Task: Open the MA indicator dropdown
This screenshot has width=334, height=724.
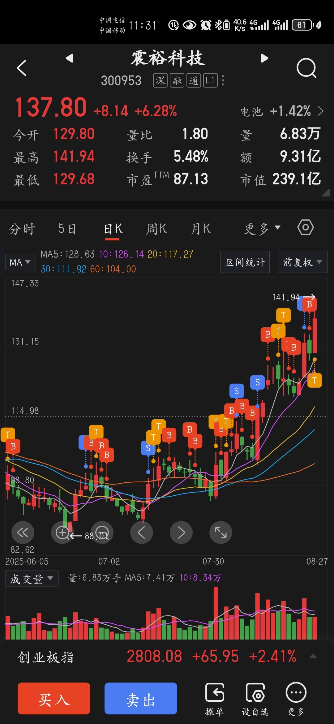Action: (20, 262)
